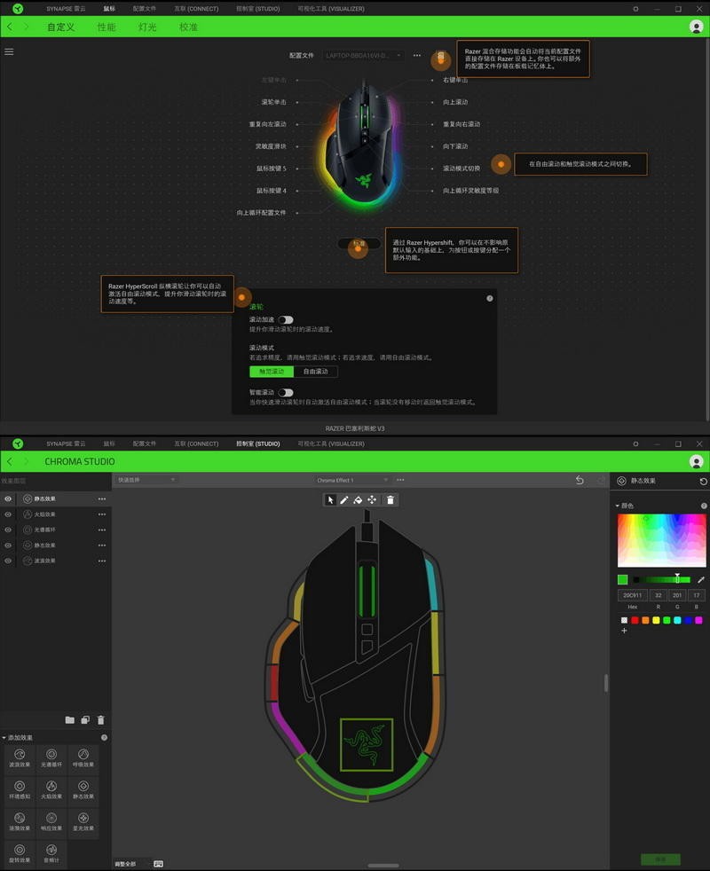Select the move tool with four arrows
Viewport: 710px width, 871px height.
[372, 500]
